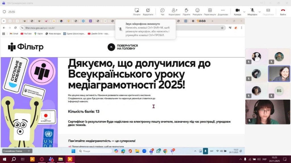
Task: Click Почати take control button
Action: click(x=137, y=12)
